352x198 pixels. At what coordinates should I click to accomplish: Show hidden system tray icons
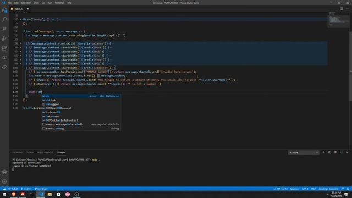coord(328,194)
